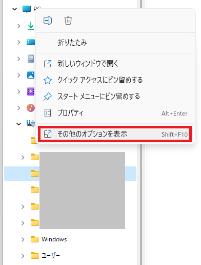The height and width of the screenshot is (265, 201).
Task: Choose クイック アクセスにピン留めする
Action: 115,80
